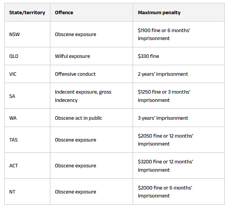Select the SA state cell
Screen dimensions: 230x210
[x=27, y=96]
